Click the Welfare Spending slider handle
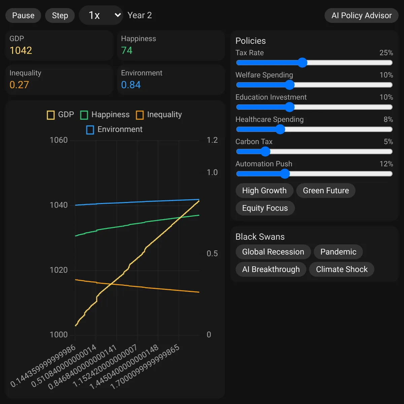Image resolution: width=404 pixels, height=404 pixels. [x=290, y=85]
